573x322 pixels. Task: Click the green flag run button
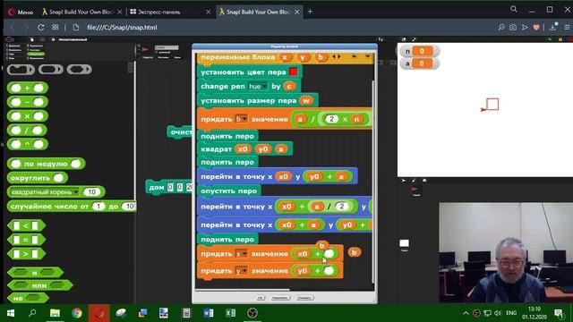(x=550, y=39)
